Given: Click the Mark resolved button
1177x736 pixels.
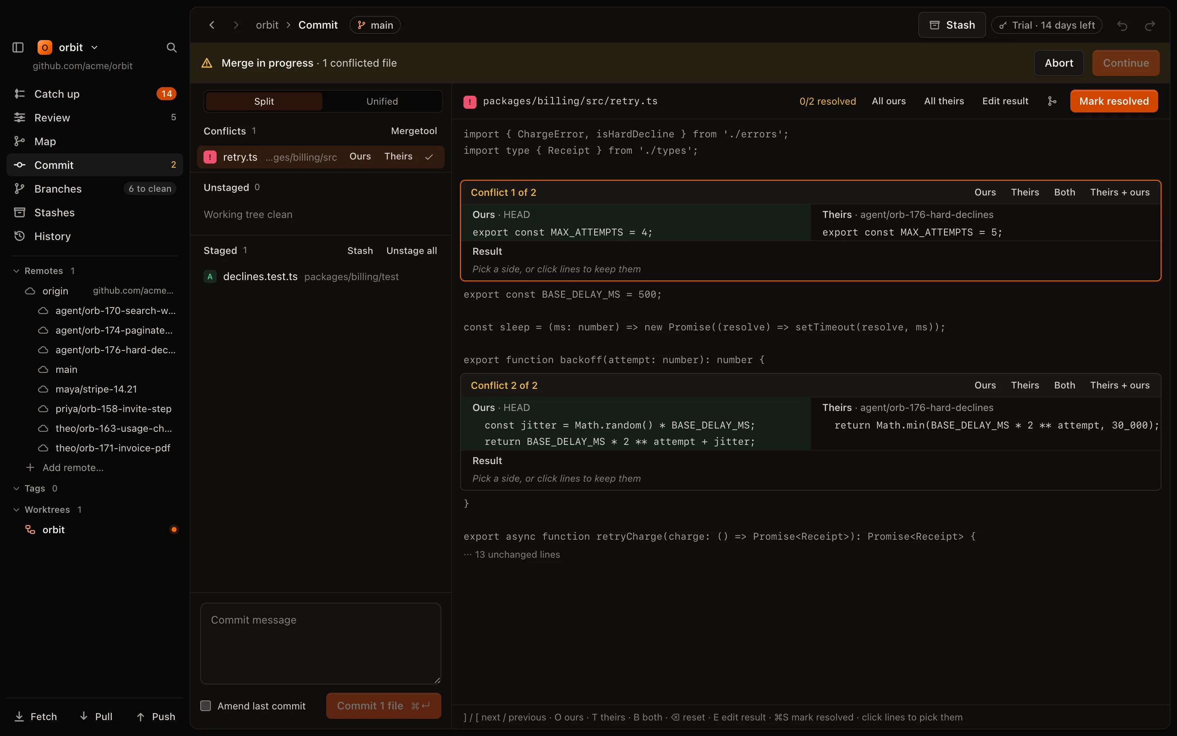Looking at the screenshot, I should (1114, 101).
